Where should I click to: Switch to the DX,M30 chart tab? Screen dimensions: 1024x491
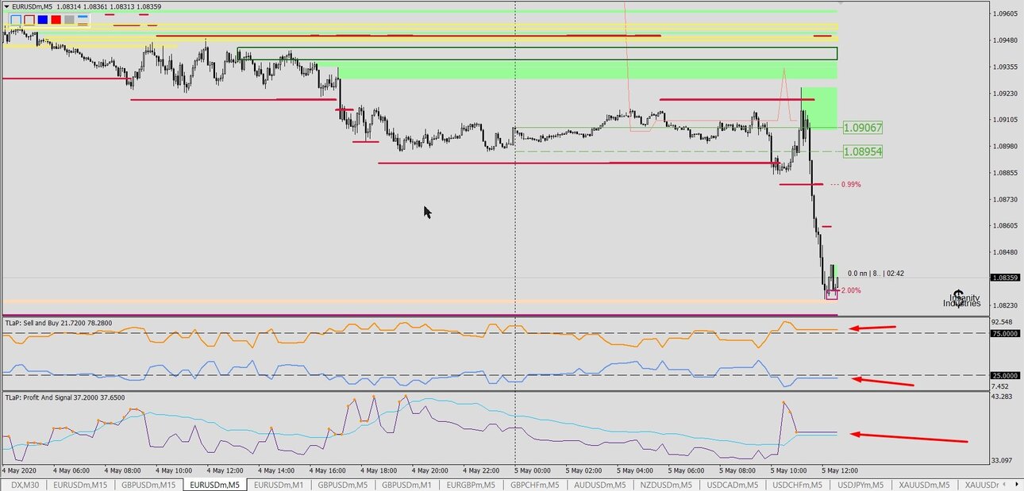(24, 485)
